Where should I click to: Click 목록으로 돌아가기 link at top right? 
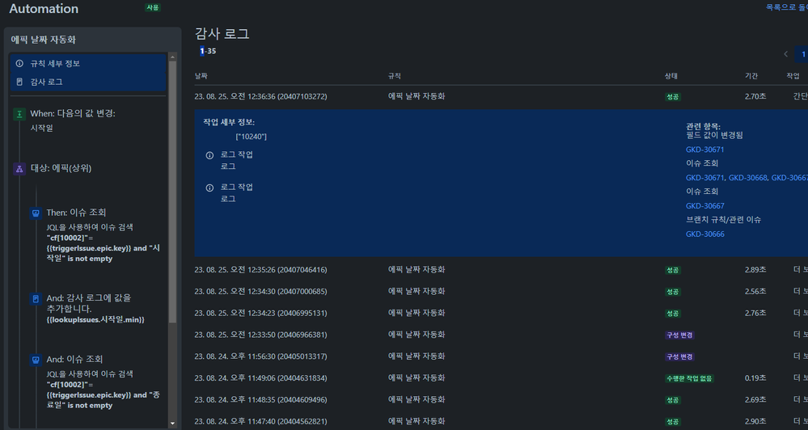786,8
